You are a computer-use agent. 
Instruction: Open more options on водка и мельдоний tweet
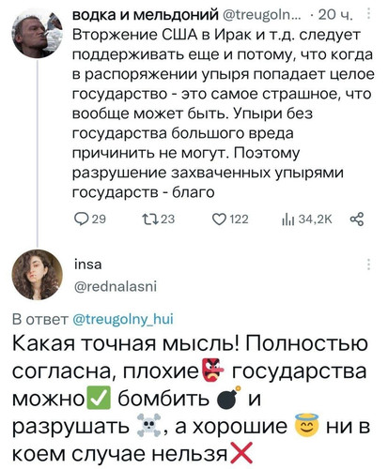coord(369,14)
